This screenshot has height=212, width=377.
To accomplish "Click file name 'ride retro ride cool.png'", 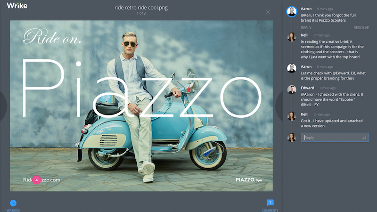I will coord(141,8).
